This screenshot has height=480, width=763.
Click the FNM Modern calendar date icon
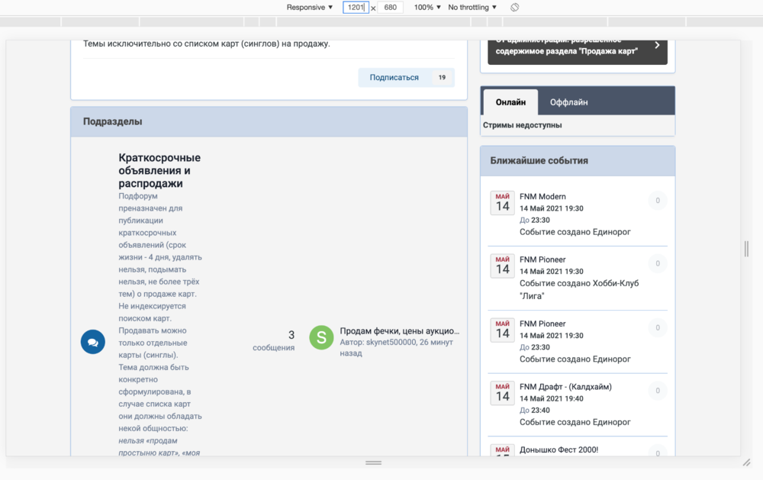(x=502, y=202)
